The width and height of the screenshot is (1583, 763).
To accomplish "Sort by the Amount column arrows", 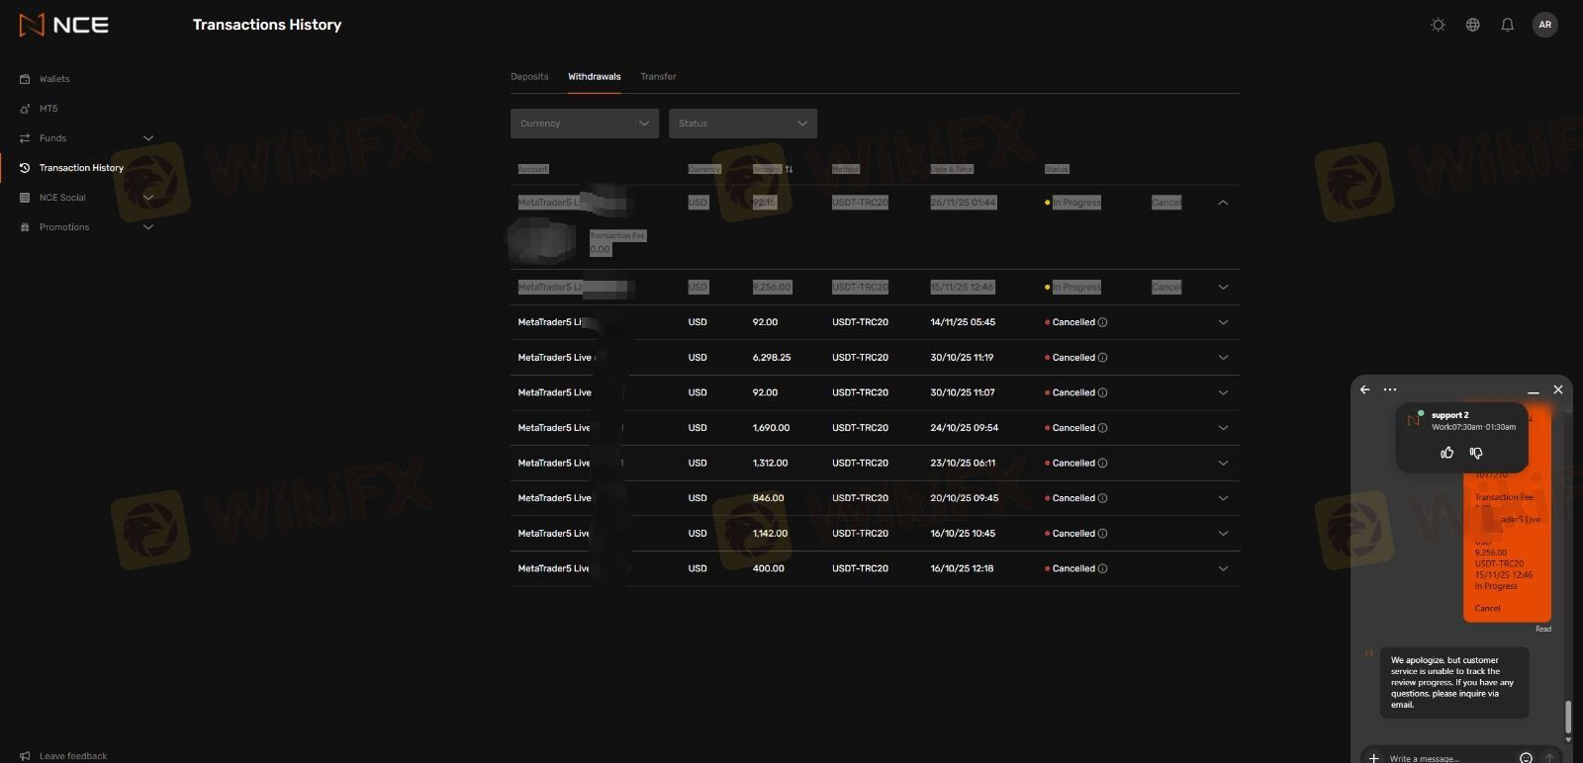I will pos(789,169).
